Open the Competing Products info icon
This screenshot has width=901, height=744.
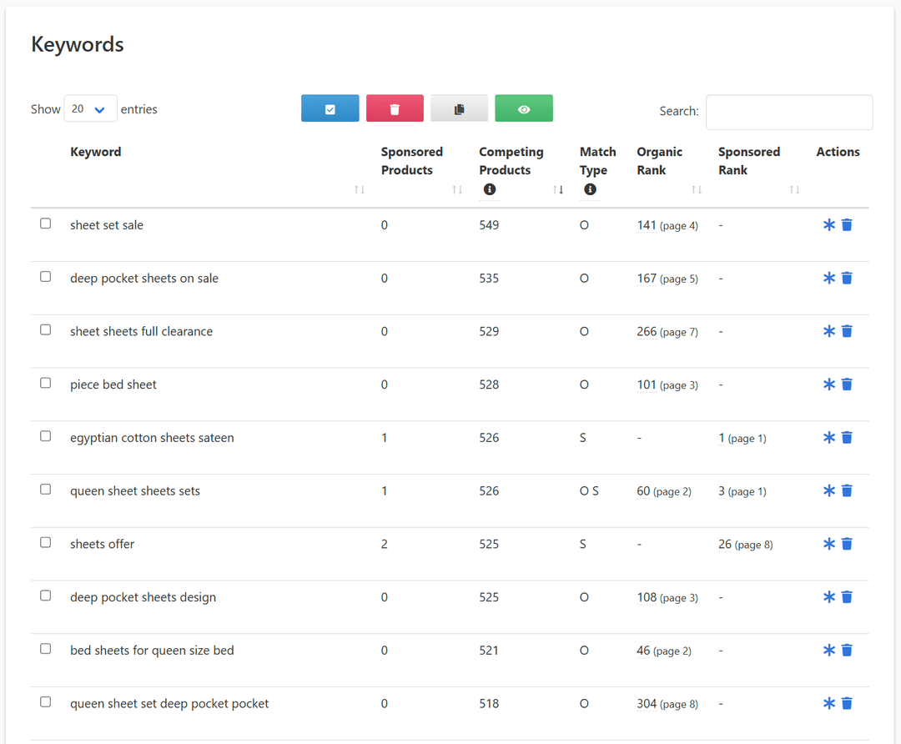pyautogui.click(x=489, y=189)
